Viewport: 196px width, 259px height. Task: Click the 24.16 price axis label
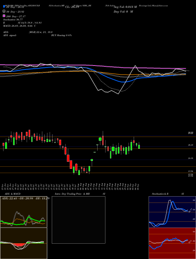[x=191, y=158]
